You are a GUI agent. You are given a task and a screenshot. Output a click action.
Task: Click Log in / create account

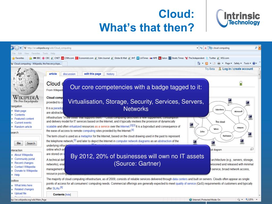[238, 69]
